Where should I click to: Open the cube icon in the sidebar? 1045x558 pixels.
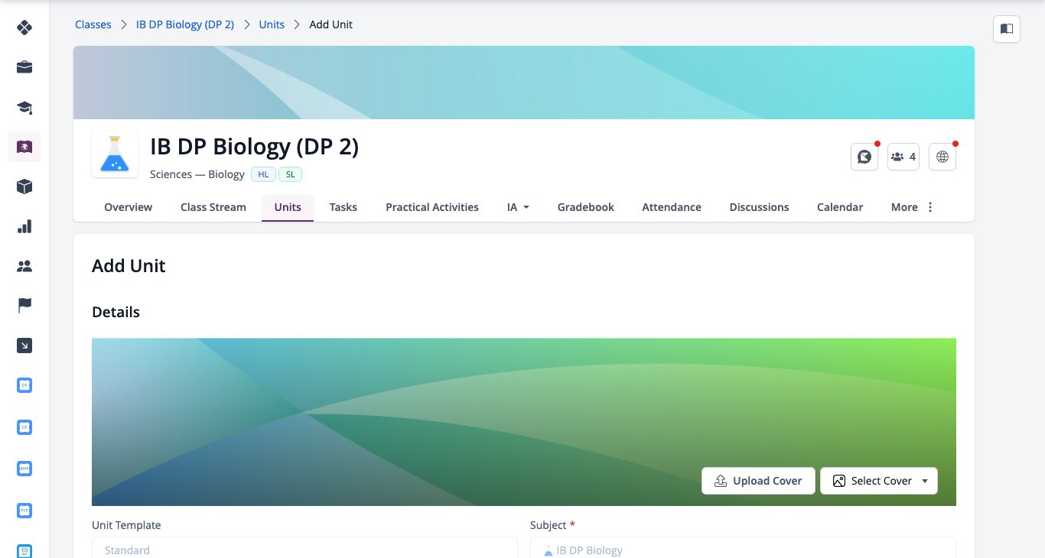tap(24, 187)
